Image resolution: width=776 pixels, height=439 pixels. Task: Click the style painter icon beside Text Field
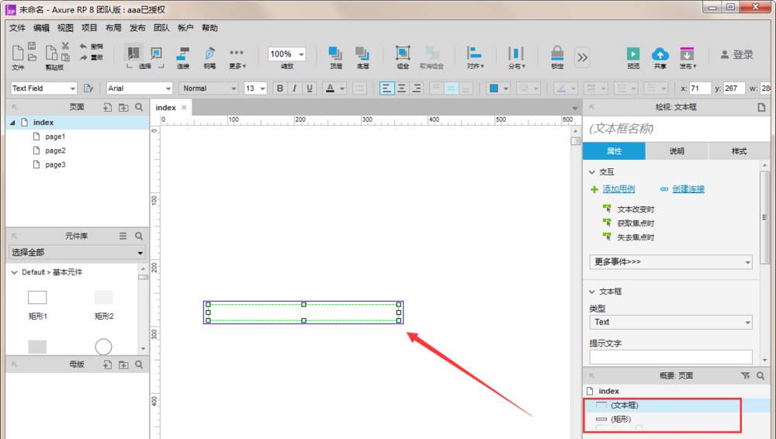pos(88,88)
